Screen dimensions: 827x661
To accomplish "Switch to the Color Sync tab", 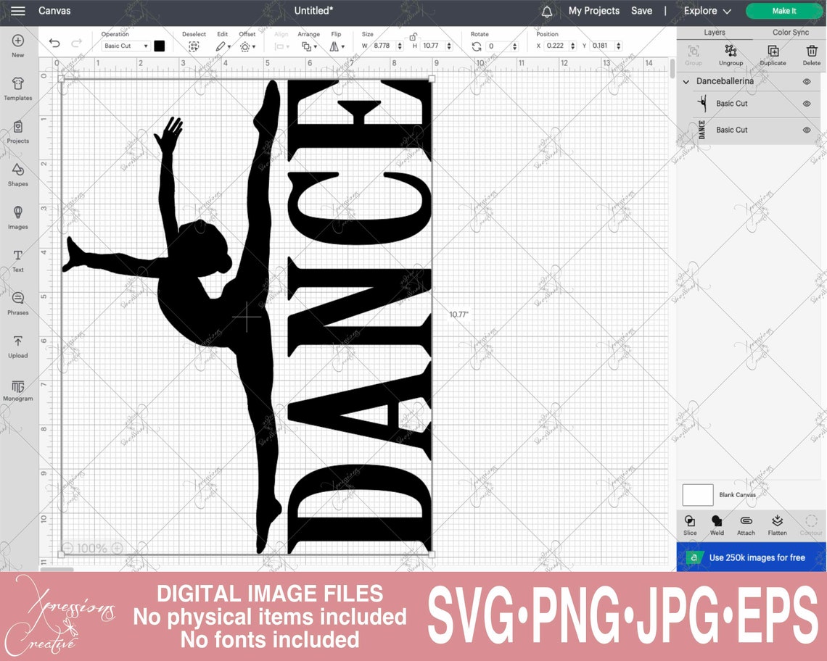I will click(x=790, y=32).
